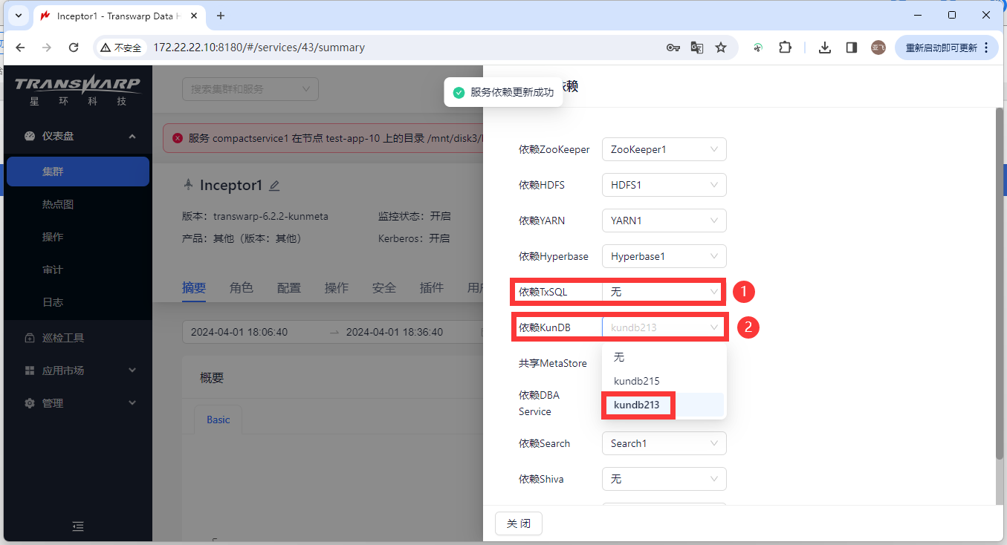Click the Kerberos:开启 text
Image resolution: width=1007 pixels, height=545 pixels.
[414, 238]
